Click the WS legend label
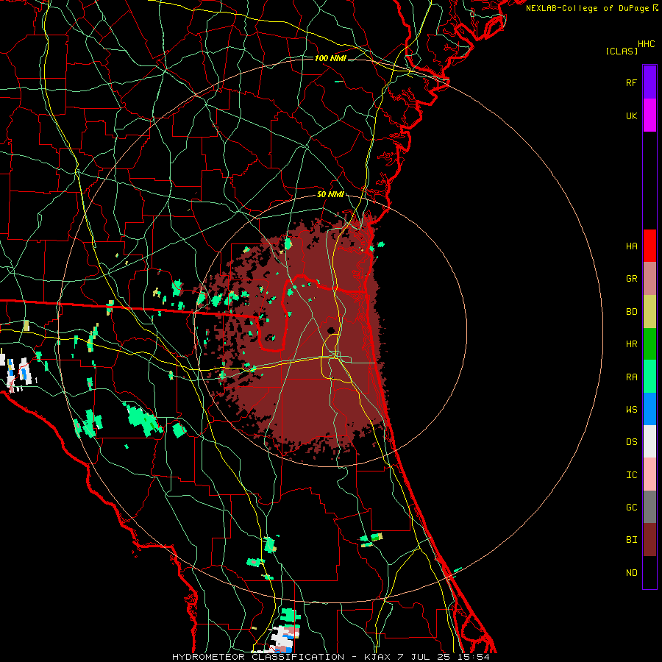The width and height of the screenshot is (662, 662). (x=631, y=410)
